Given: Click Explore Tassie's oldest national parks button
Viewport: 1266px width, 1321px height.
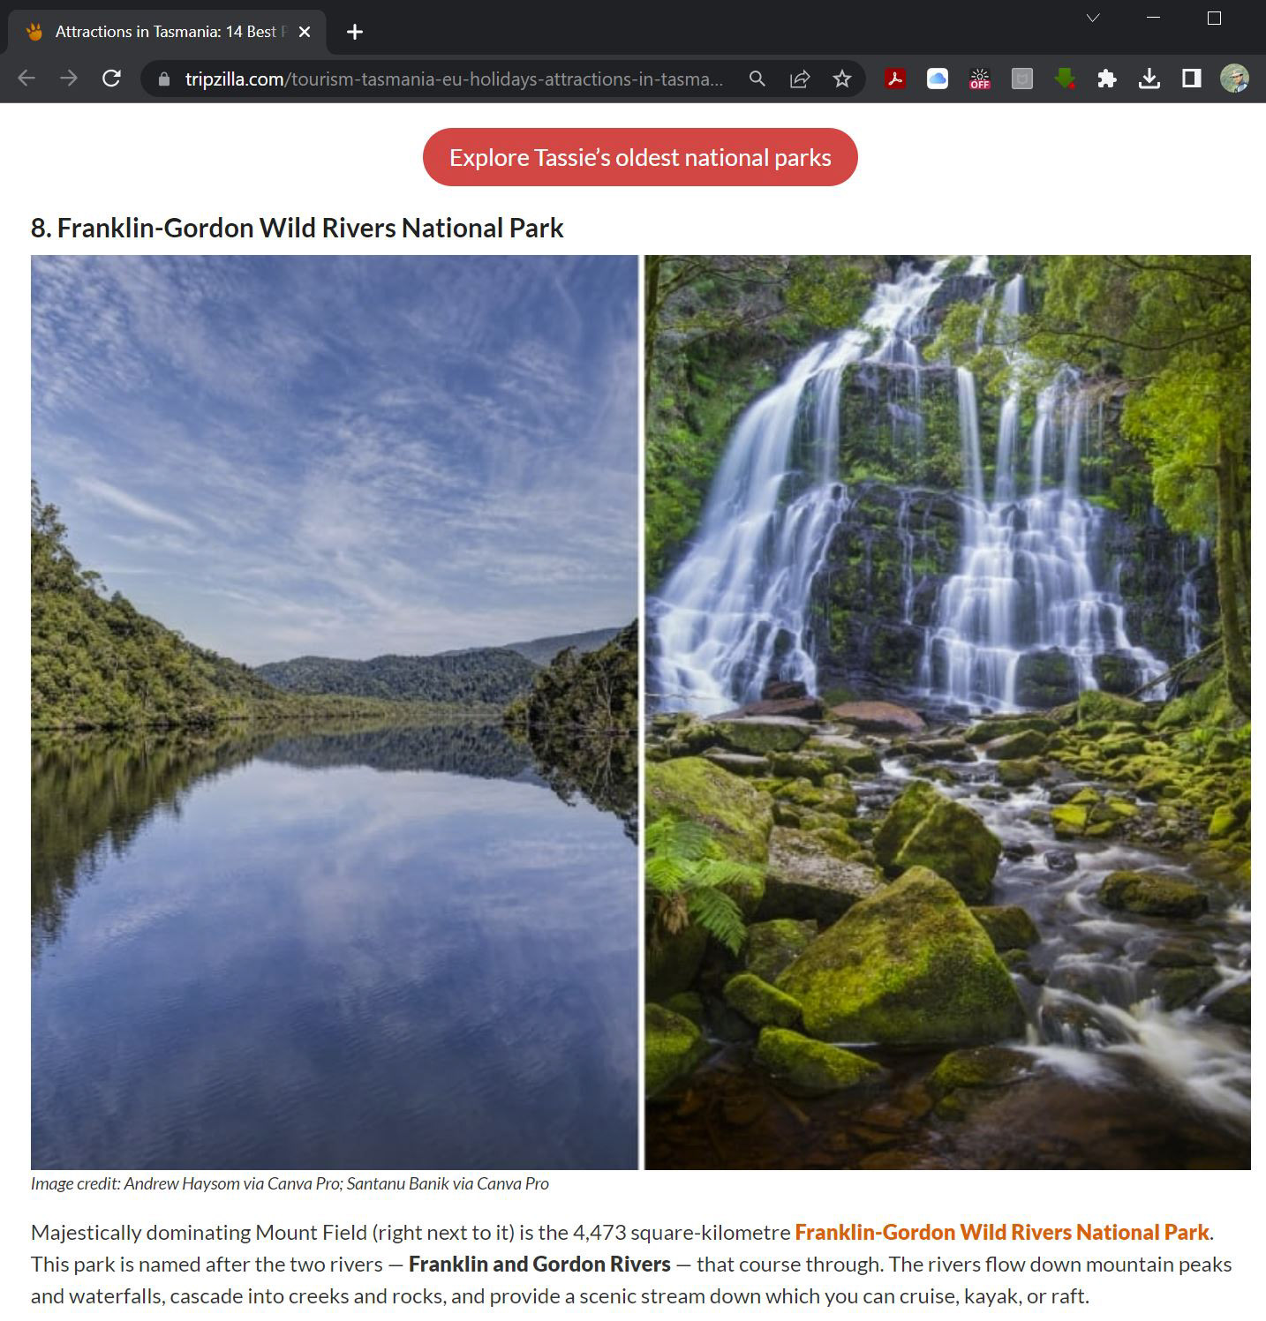Looking at the screenshot, I should pyautogui.click(x=640, y=157).
